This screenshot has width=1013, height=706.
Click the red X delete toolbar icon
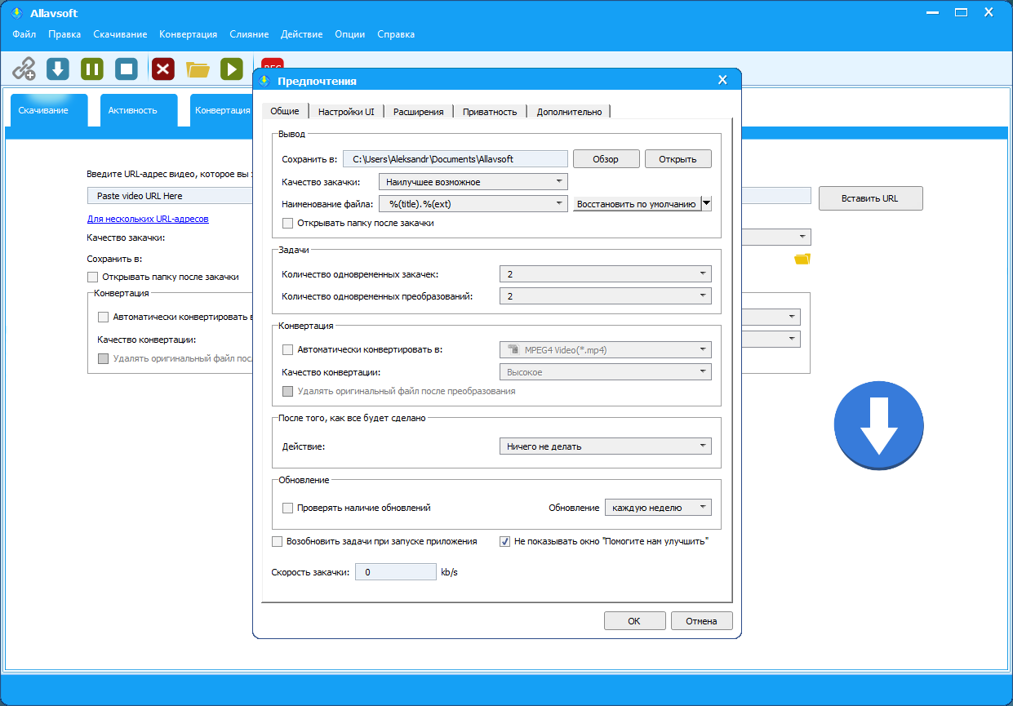163,69
